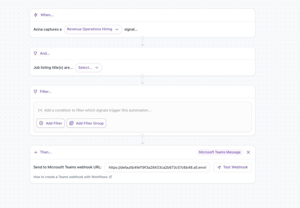Viewport: 300px width, 208px height.
Task: Add a new filter
Action: (x=51, y=123)
